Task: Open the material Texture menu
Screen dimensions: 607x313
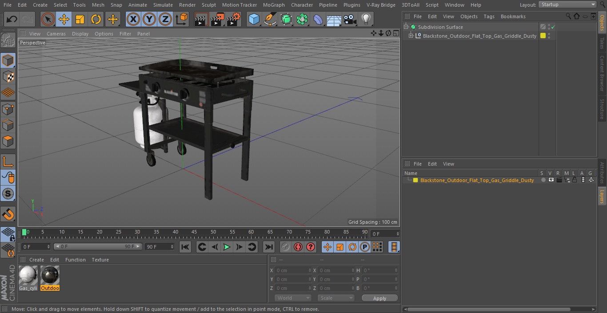Action: click(x=100, y=260)
